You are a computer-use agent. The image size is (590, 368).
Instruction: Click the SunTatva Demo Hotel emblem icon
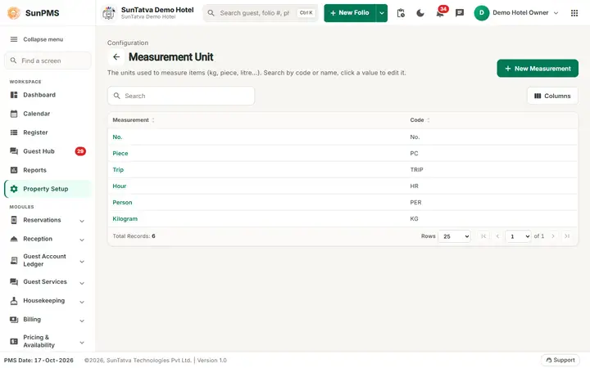109,13
